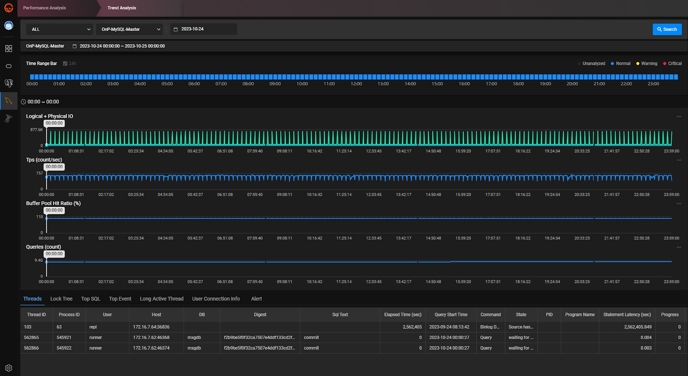Click the orange application logo icon

[9, 8]
